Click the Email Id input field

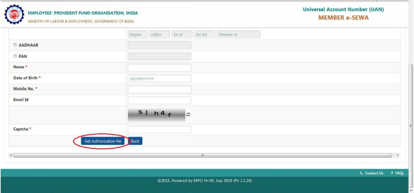pyautogui.click(x=160, y=100)
